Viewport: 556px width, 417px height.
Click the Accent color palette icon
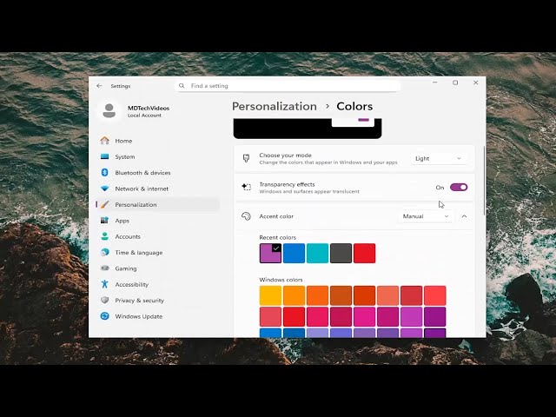(x=246, y=216)
